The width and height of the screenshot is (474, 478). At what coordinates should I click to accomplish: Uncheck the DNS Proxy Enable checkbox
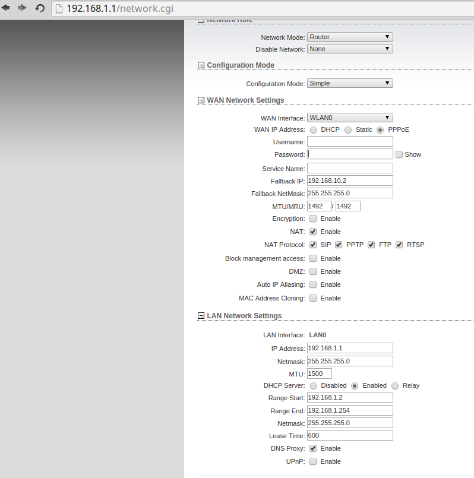click(x=313, y=448)
